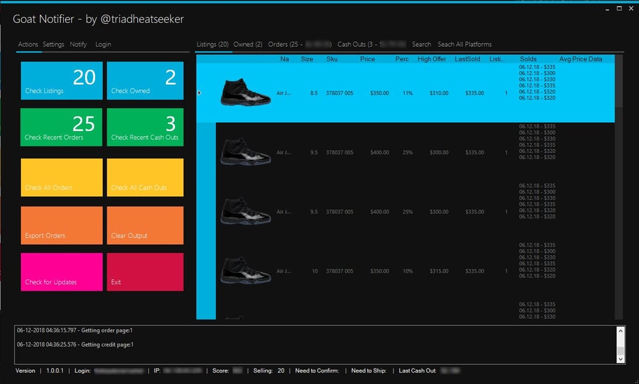Click the first sneaker thumbnail image
The height and width of the screenshot is (384, 639).
tap(245, 93)
